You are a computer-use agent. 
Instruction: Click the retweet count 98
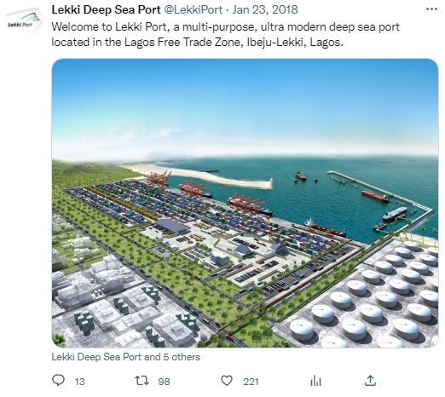click(x=164, y=382)
